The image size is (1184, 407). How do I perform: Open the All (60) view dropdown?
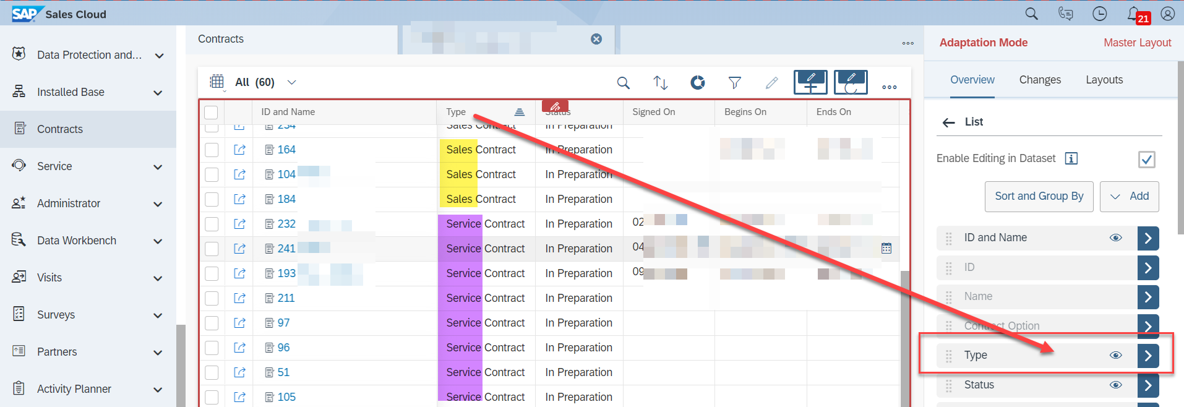291,82
